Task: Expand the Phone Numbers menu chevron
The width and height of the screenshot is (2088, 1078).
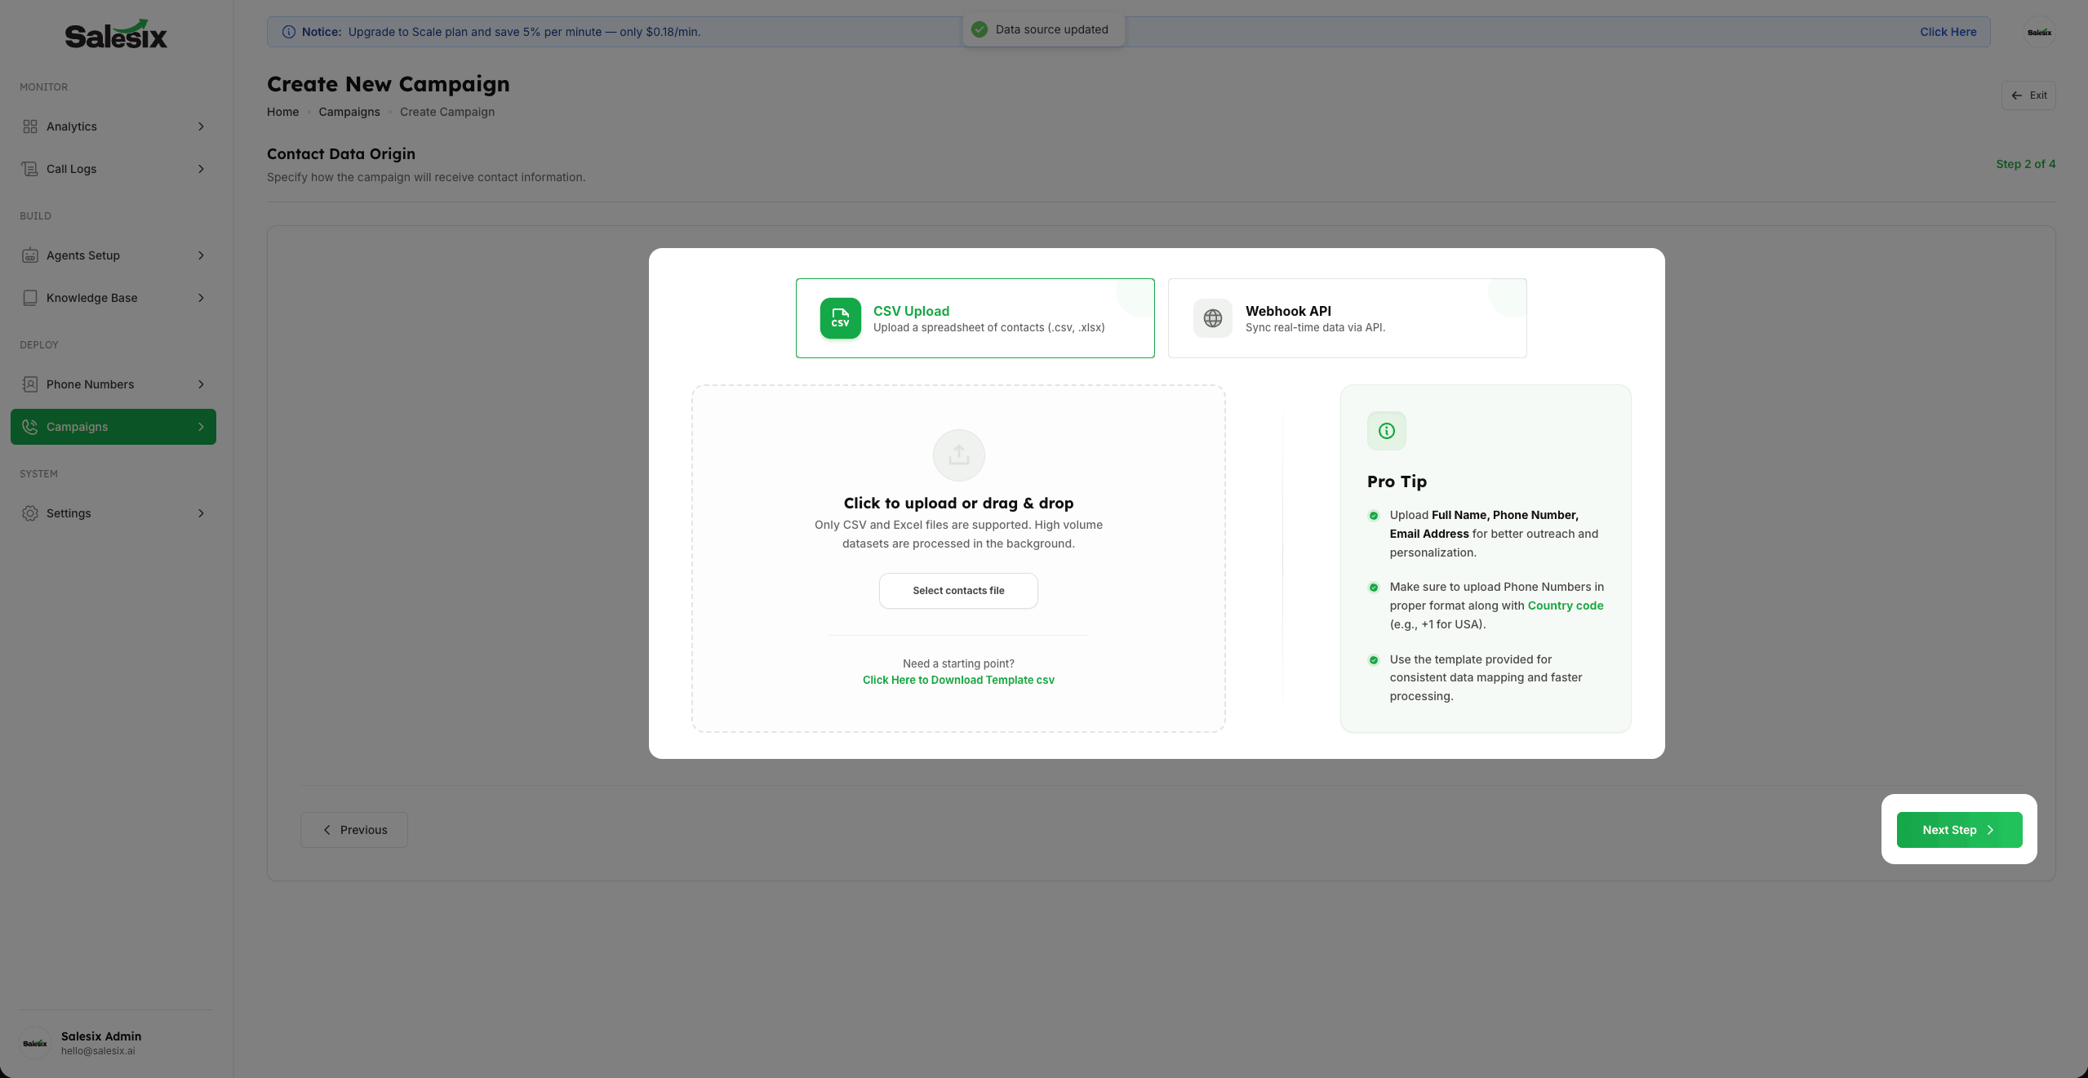Action: pos(201,384)
